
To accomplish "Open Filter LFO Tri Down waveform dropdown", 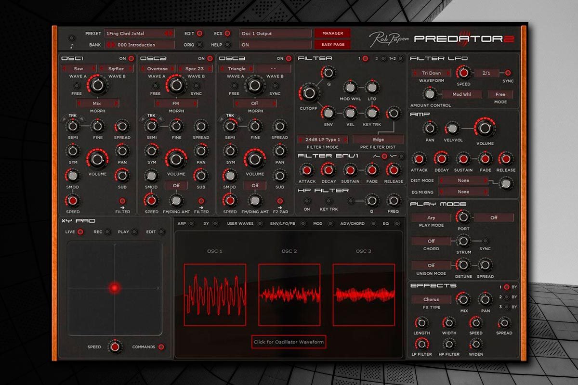I will (431, 73).
